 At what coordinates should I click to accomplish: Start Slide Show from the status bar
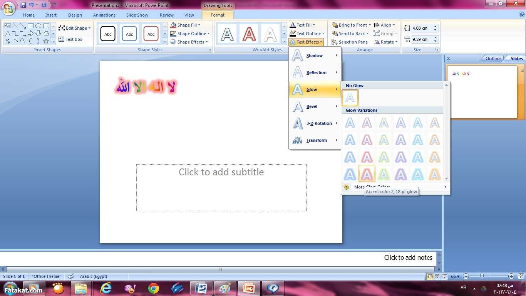click(x=445, y=276)
